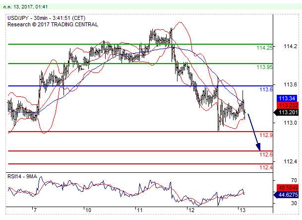302x220 pixels.
Task: Select the 'USD/JPY - 30min - 3:41:51 (CET)' title
Action: 47,18
